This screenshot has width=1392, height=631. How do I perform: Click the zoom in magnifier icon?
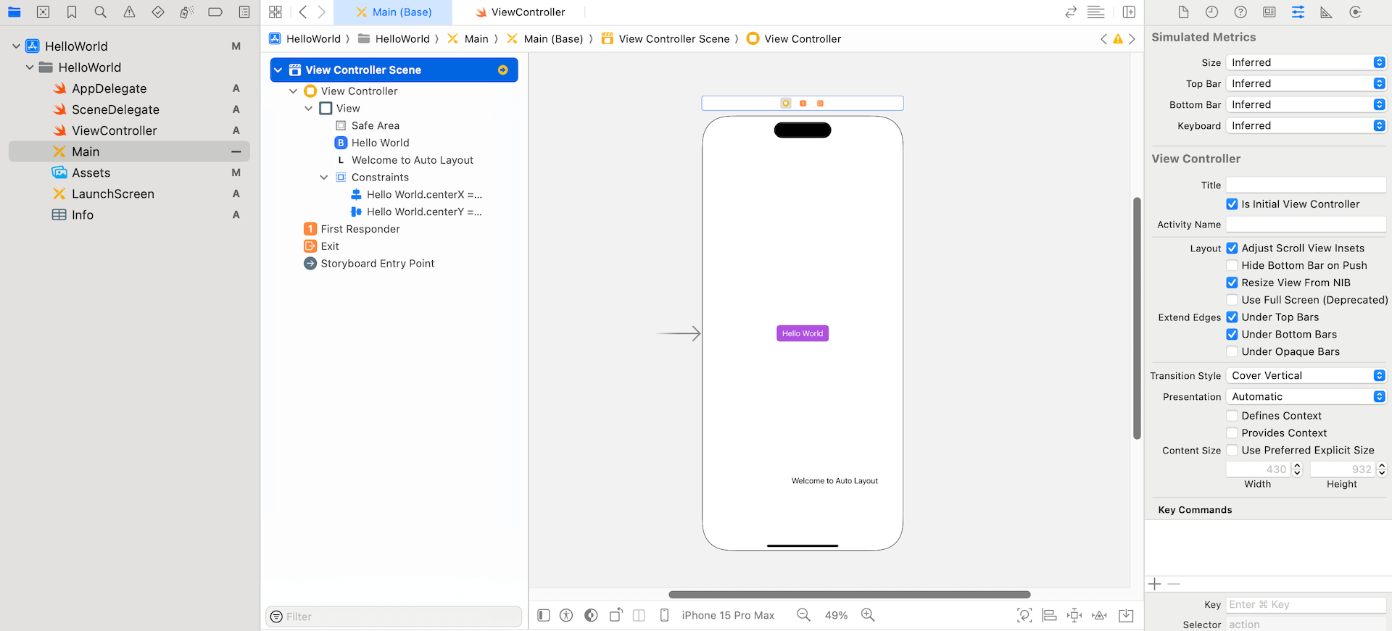click(868, 615)
